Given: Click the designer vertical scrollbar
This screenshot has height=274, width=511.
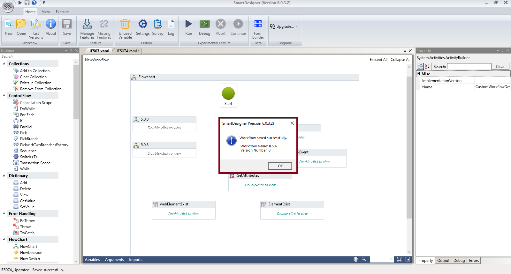Looking at the screenshot, I should 409,147.
